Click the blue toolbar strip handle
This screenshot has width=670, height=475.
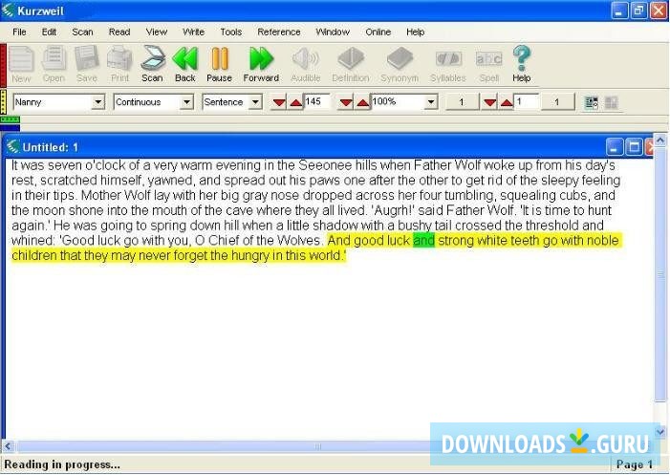coord(10,127)
